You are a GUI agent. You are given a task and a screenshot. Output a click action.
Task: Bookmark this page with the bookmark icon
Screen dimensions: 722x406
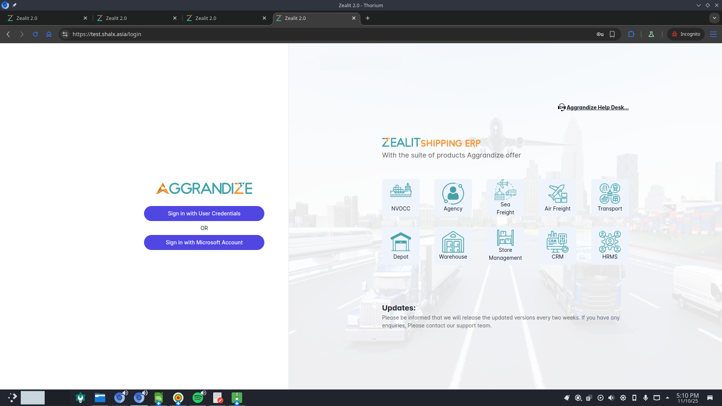612,34
